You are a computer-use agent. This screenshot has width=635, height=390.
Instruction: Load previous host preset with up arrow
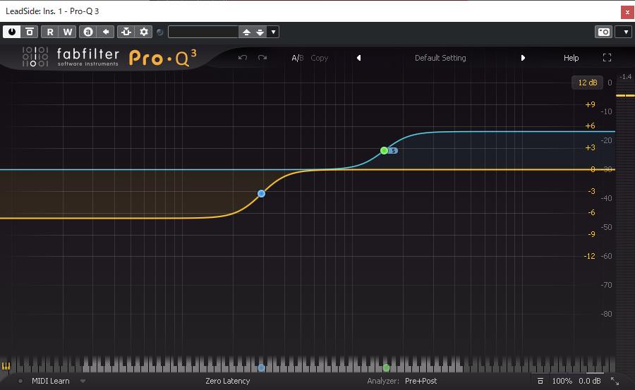pyautogui.click(x=246, y=32)
